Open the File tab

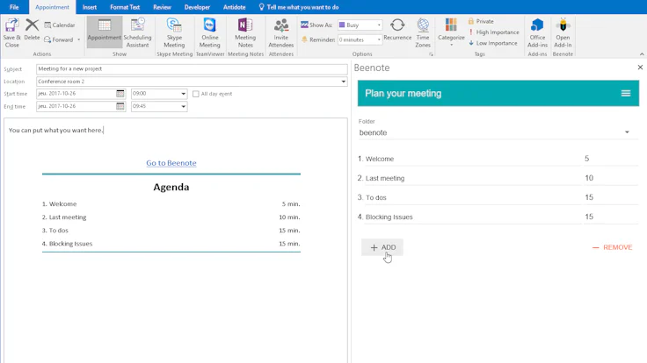click(14, 7)
